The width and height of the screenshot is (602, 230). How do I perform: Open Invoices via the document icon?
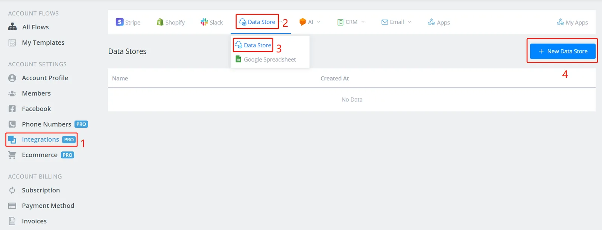[x=12, y=221]
